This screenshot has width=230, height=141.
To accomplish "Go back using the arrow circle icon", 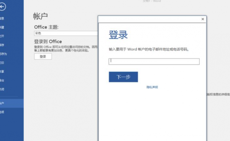I will [x=2, y=6].
